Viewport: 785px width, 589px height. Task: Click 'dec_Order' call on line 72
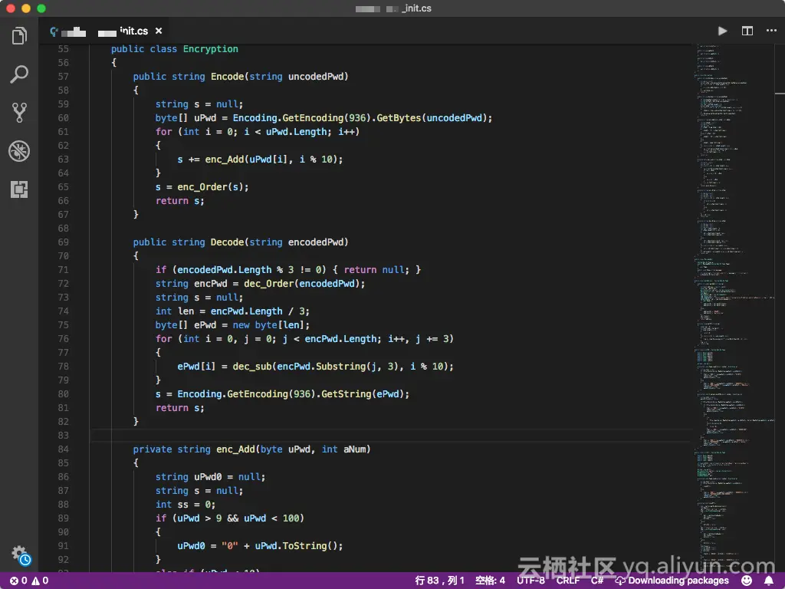(x=269, y=284)
